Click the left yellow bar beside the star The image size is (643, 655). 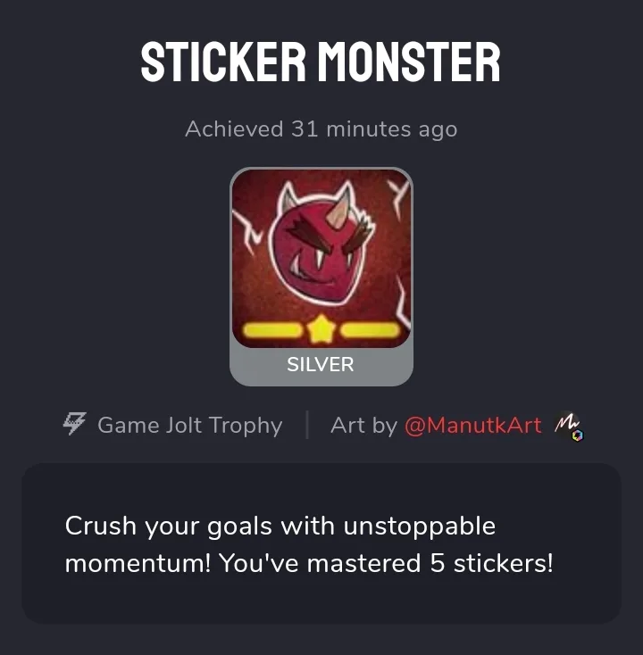coord(271,329)
